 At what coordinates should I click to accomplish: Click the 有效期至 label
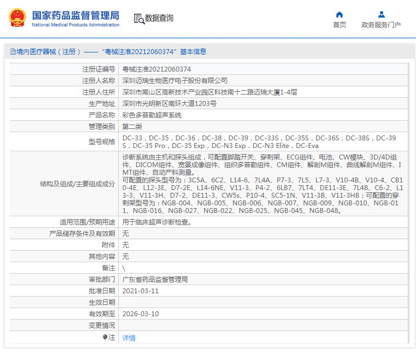(x=102, y=314)
